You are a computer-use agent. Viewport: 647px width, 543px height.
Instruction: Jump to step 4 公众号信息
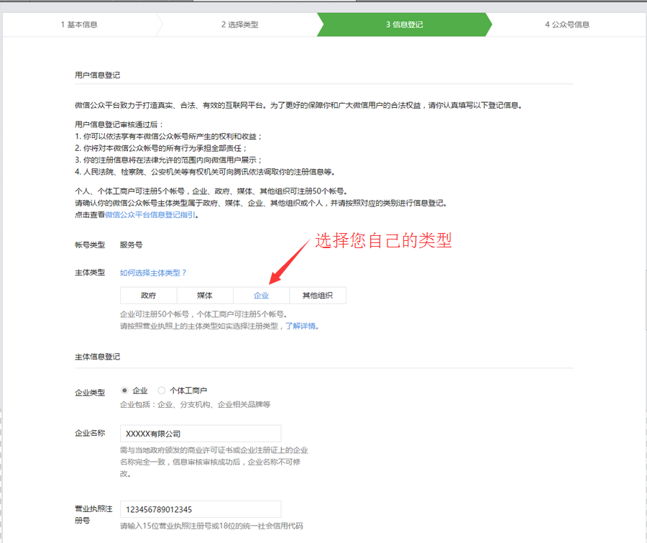coord(566,24)
